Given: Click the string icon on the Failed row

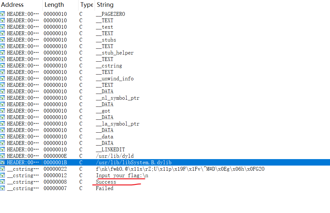Looking at the screenshot, I should pyautogui.click(x=3, y=188).
